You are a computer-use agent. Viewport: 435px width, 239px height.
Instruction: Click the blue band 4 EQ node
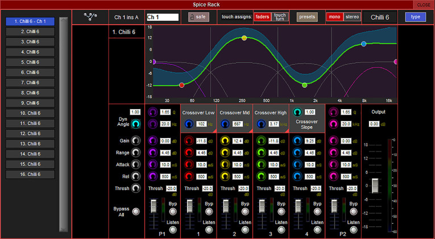[364, 44]
